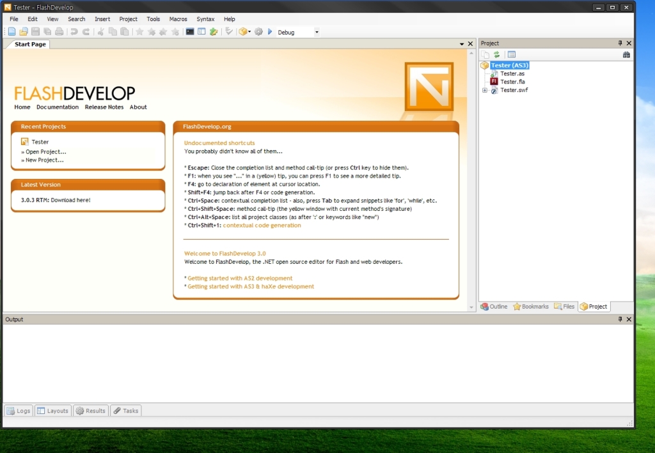Toggle auto-hide pin on Project panel

point(620,43)
